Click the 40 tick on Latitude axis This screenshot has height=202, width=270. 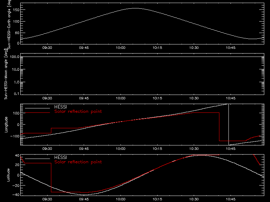[17, 156]
